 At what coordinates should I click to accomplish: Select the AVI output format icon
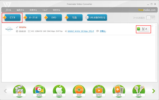[19, 91]
